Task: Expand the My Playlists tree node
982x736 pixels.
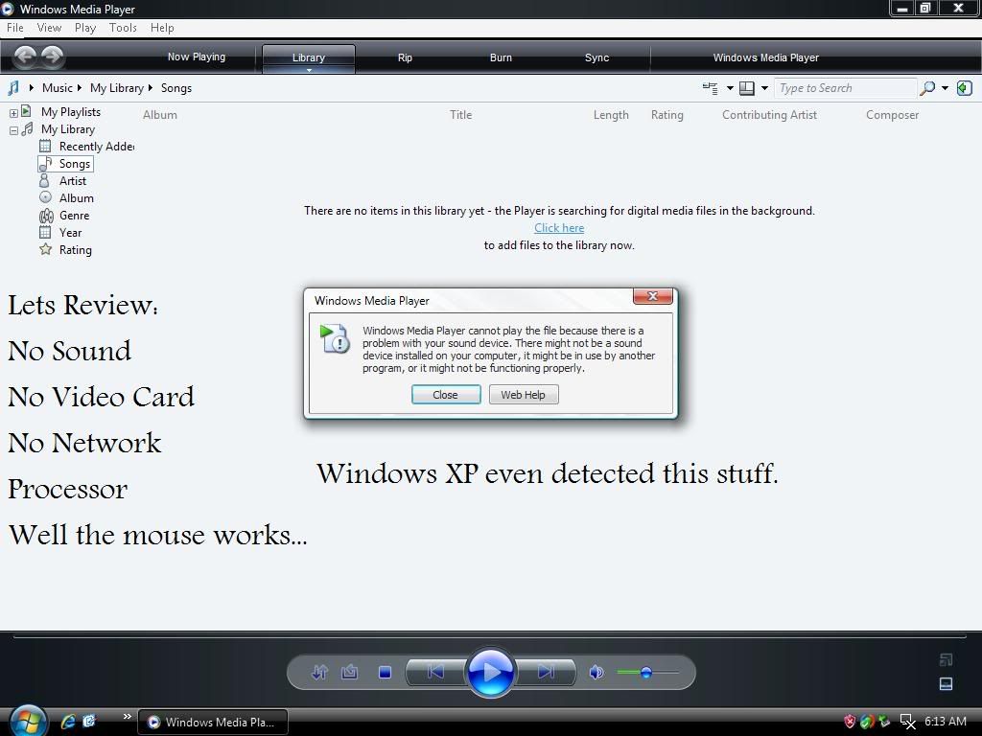Action: [13, 113]
